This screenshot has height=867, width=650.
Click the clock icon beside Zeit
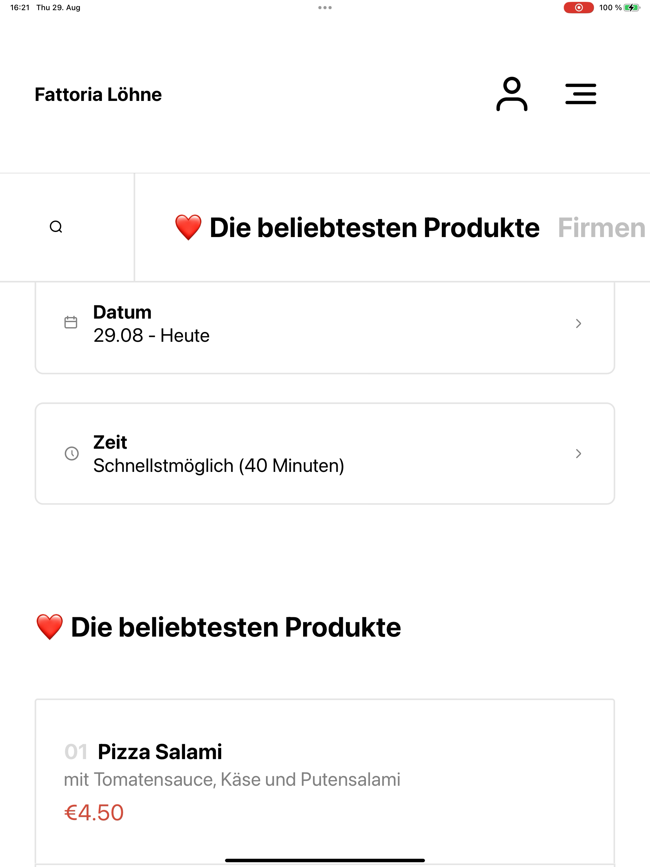coord(72,453)
